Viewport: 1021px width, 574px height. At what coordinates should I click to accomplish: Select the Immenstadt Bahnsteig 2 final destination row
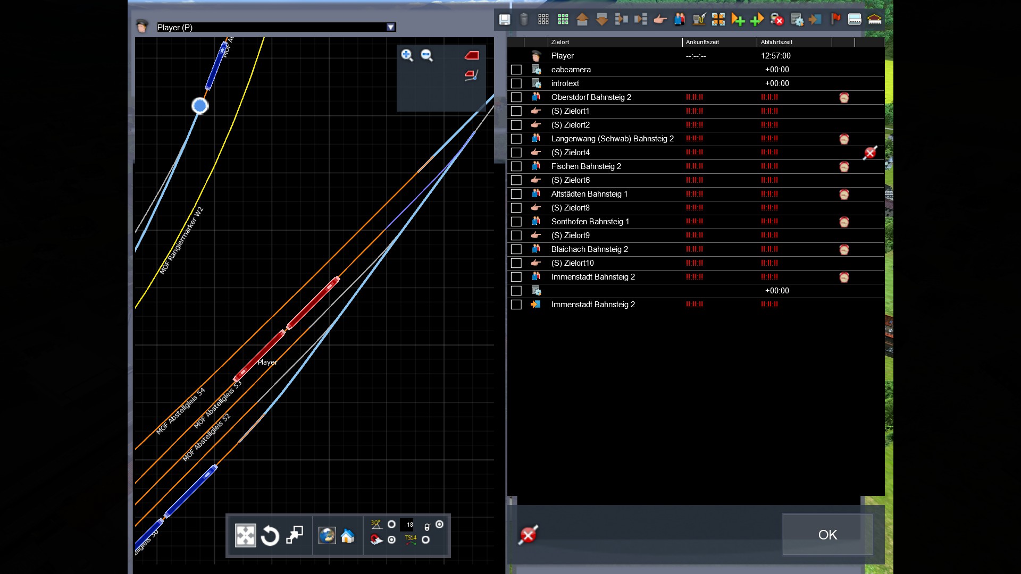point(592,305)
